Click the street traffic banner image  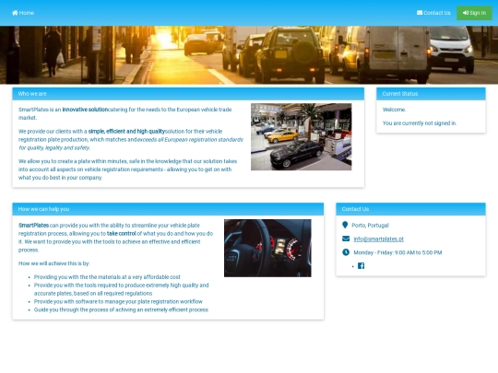249,55
